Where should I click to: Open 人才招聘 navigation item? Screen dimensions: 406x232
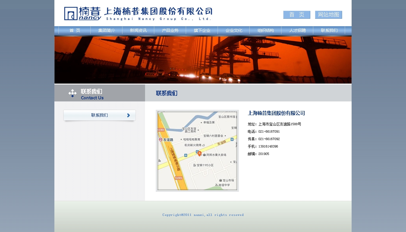click(297, 30)
